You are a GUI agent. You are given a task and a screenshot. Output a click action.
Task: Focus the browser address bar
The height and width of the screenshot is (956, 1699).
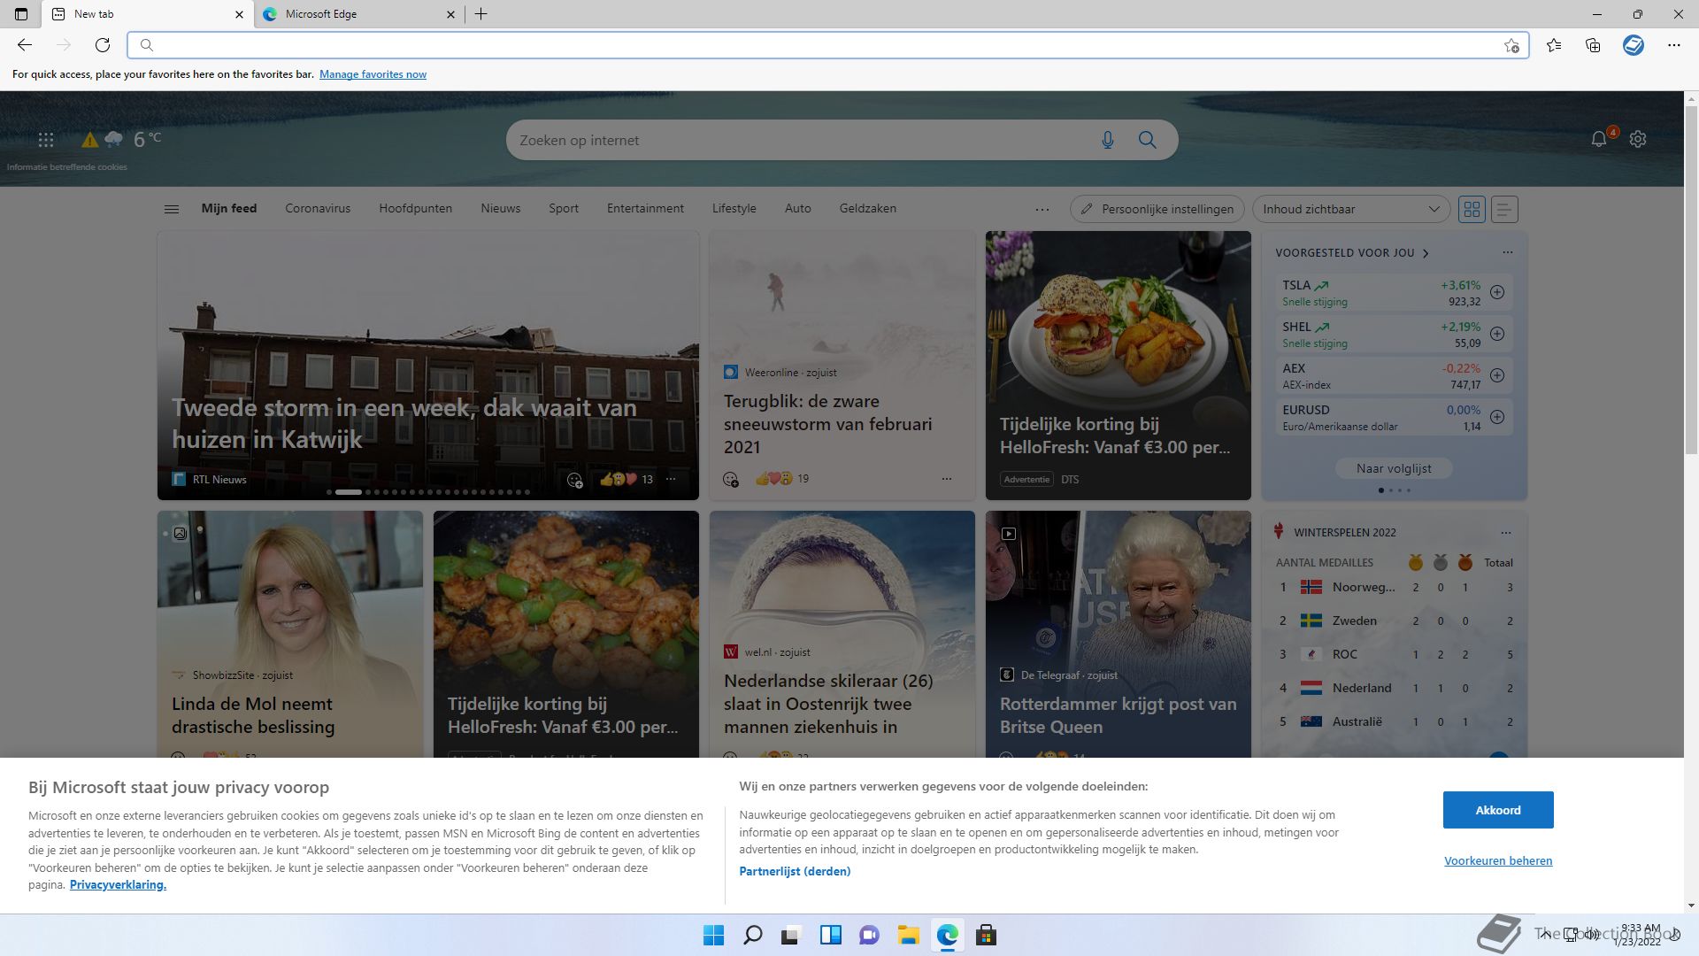pos(827,45)
